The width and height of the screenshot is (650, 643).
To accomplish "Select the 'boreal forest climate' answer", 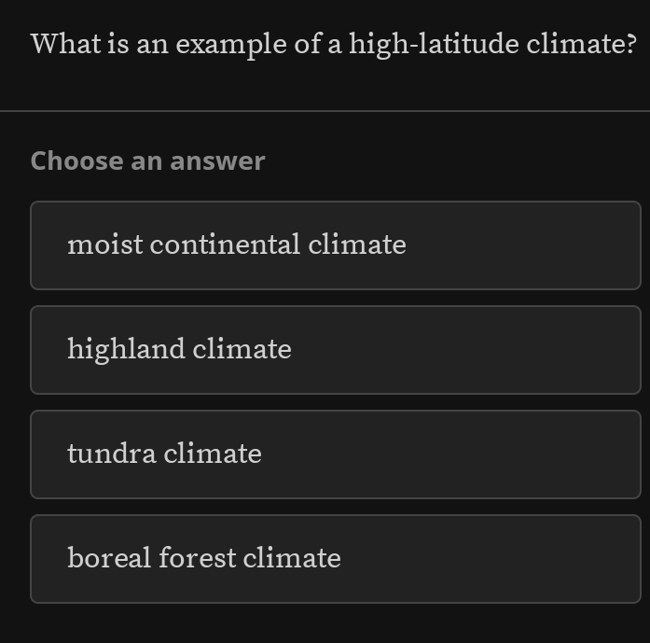I will 335,559.
